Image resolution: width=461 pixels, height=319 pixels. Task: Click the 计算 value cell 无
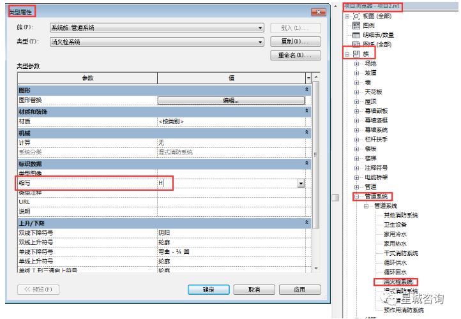point(231,143)
